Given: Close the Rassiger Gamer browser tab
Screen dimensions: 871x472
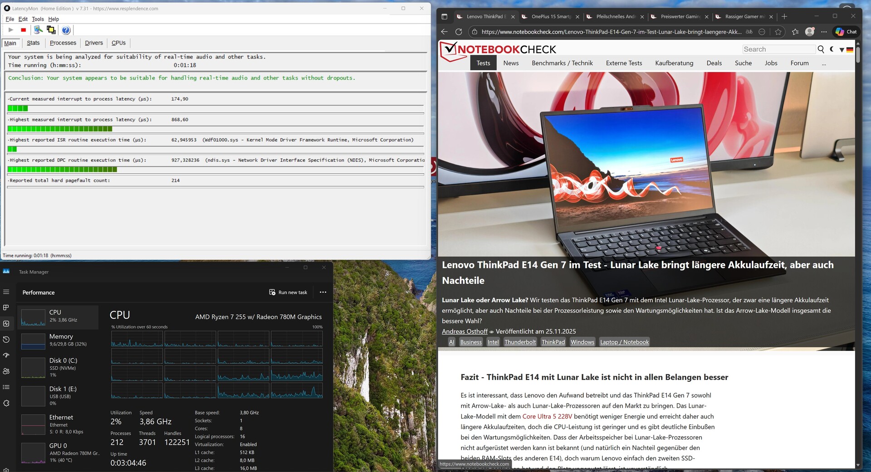Looking at the screenshot, I should tap(771, 17).
